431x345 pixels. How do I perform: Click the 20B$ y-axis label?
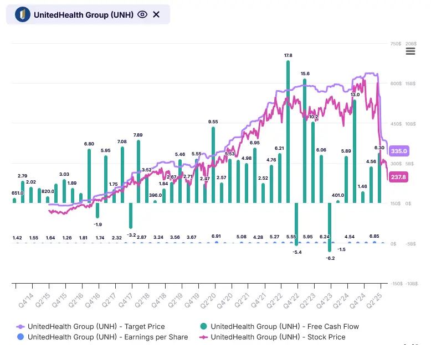coord(411,44)
